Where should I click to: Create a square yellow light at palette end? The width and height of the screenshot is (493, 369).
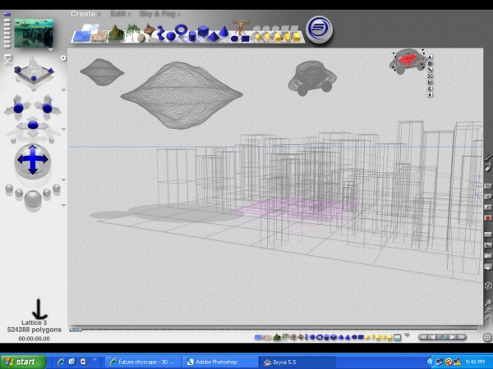pyautogui.click(x=297, y=37)
